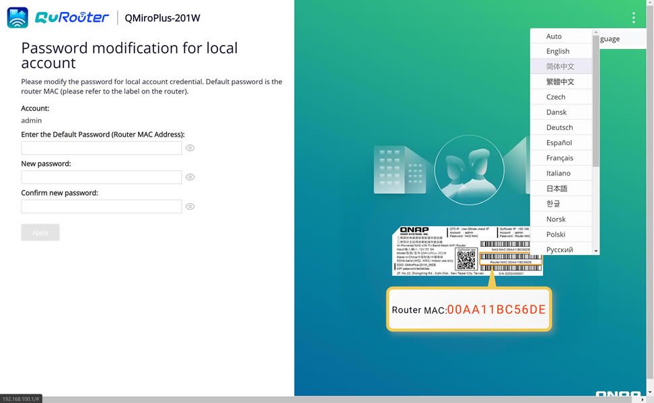Click the Router MAC 00AA11BC56DE callout

pyautogui.click(x=469, y=309)
